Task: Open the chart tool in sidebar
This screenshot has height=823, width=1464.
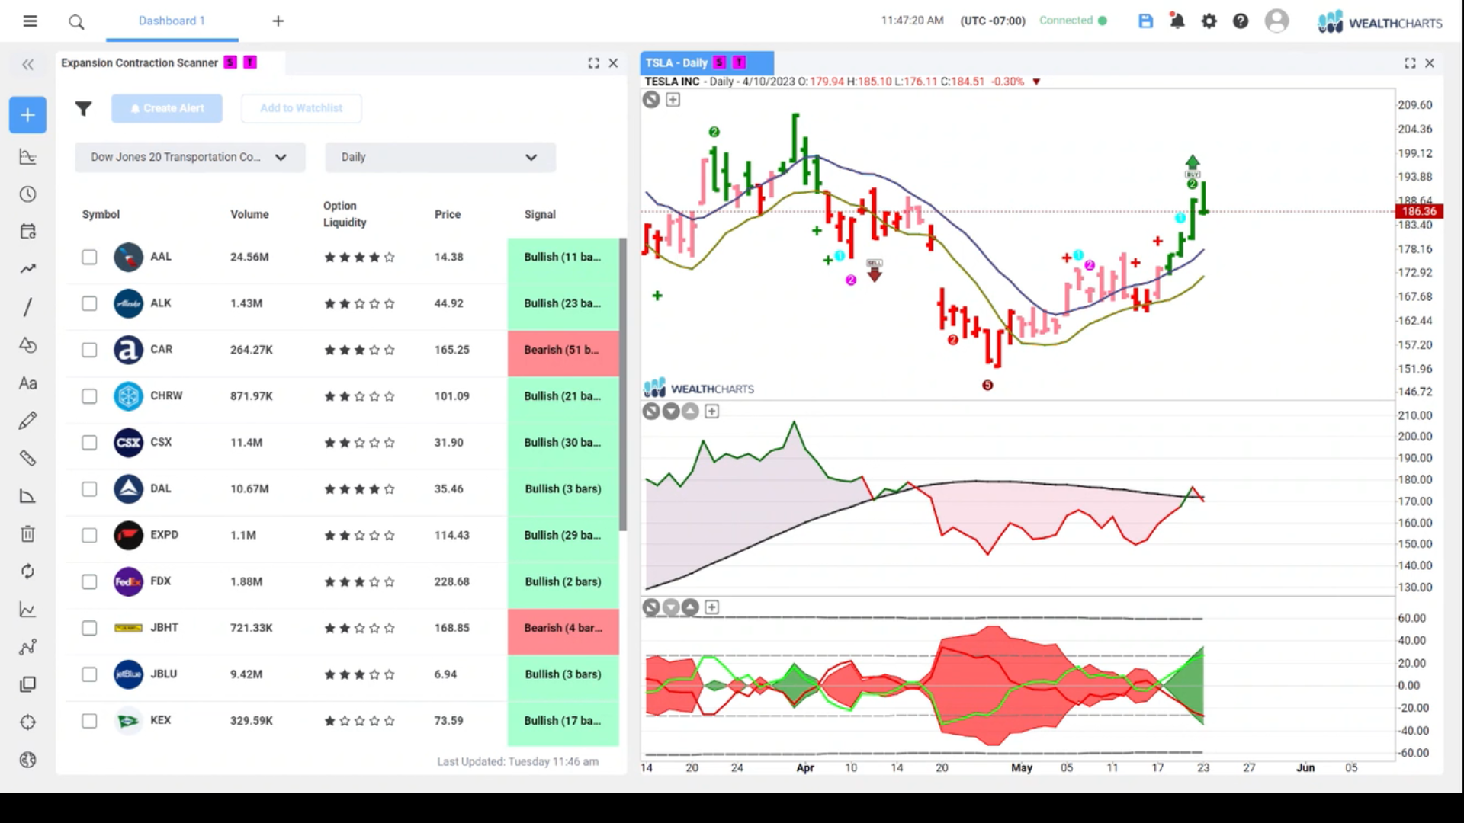Action: (28, 157)
